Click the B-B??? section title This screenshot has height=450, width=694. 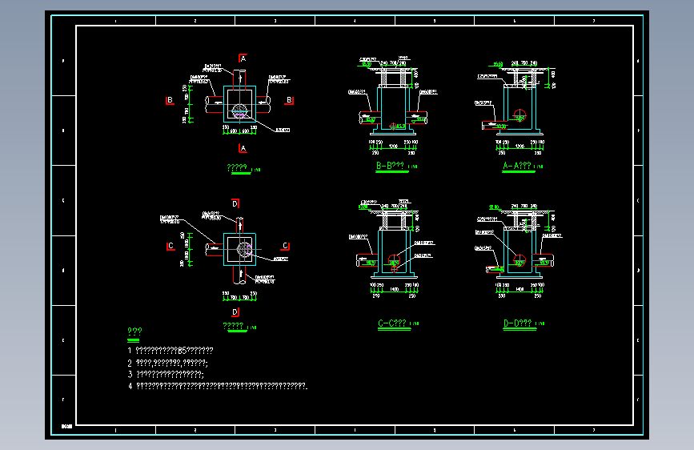click(x=390, y=166)
